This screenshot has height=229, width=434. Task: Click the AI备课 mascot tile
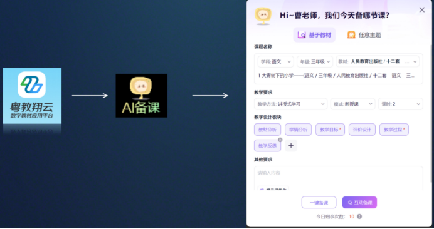(x=142, y=96)
